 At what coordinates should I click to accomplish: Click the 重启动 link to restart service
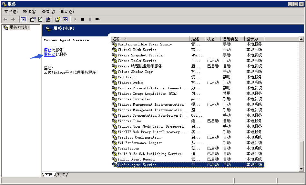[x=50, y=54]
